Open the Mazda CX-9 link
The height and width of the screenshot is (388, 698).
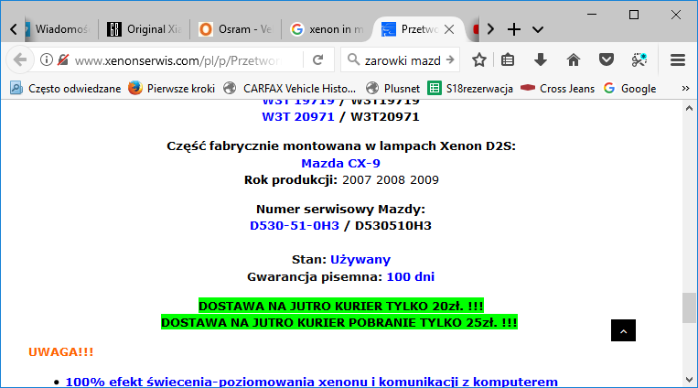341,163
